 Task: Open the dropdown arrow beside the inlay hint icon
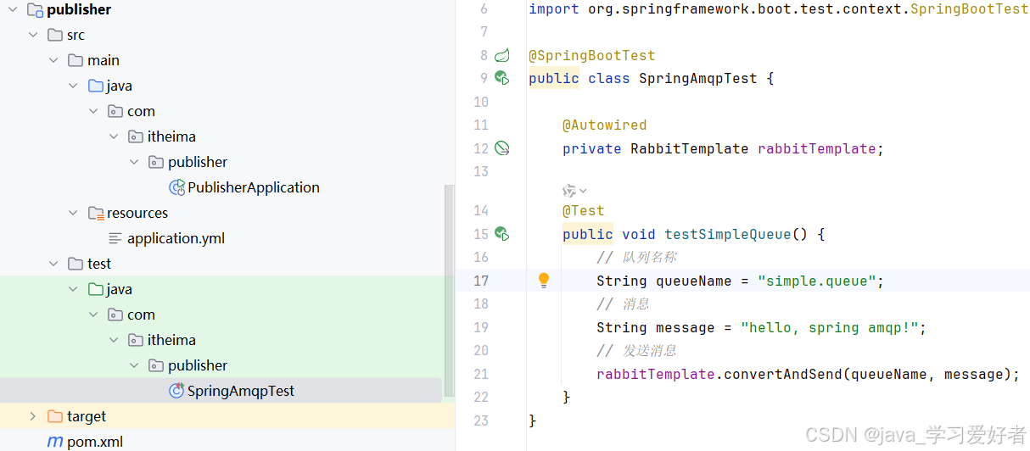[583, 192]
